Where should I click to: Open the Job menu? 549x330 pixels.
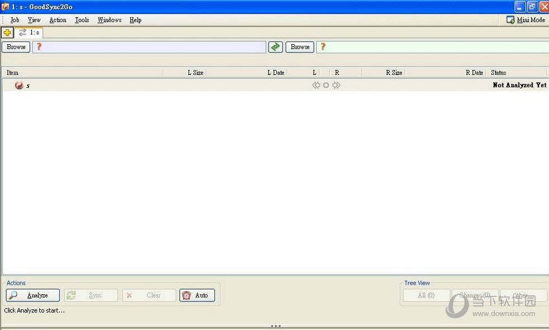15,20
